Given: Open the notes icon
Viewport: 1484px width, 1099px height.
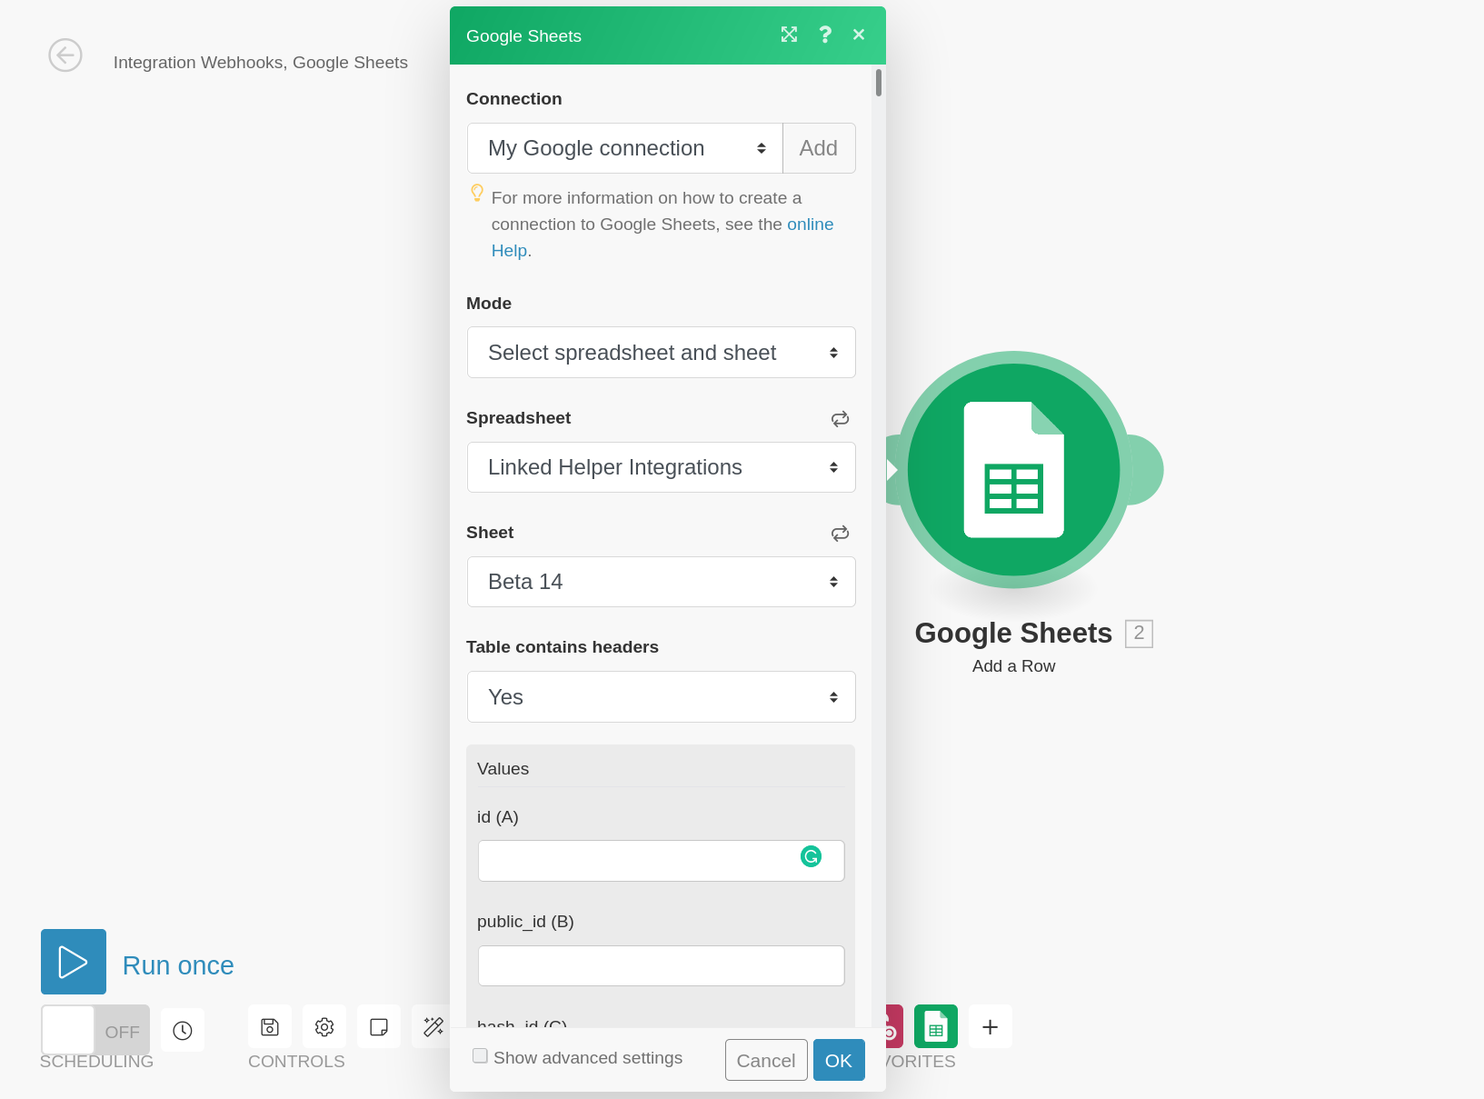Looking at the screenshot, I should click(379, 1027).
